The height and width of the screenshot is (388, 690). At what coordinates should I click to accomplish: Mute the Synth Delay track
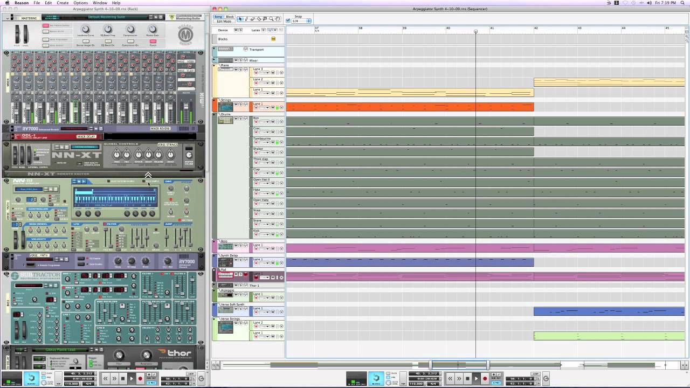pyautogui.click(x=236, y=260)
